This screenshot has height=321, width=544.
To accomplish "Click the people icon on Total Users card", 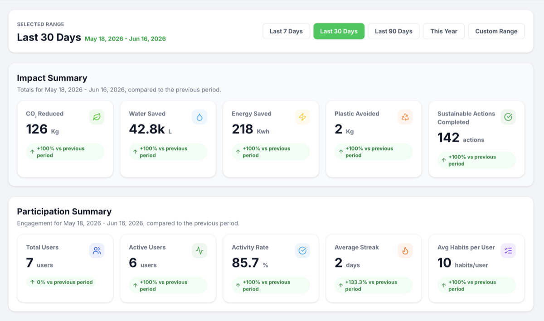I will coord(97,250).
